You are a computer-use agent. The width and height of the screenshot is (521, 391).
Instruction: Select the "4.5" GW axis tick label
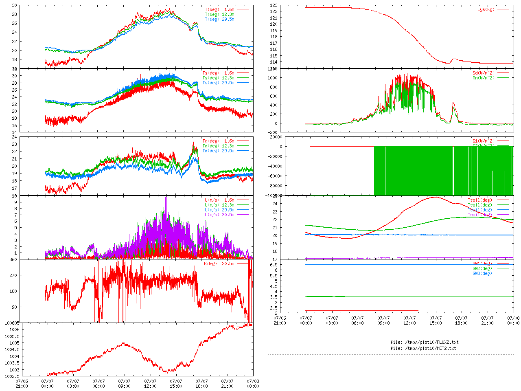(x=274, y=286)
